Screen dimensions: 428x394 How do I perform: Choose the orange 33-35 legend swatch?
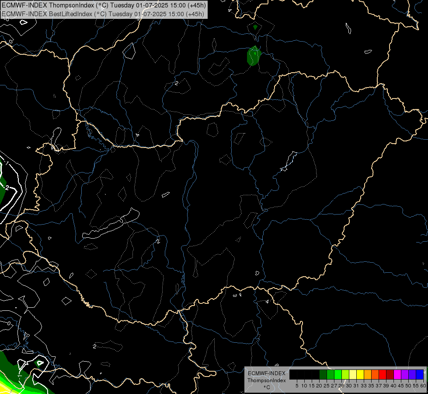pos(368,374)
